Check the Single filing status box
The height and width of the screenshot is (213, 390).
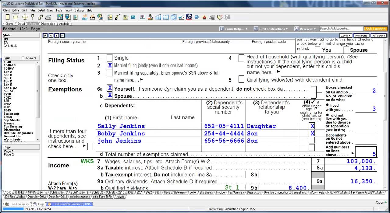click(109, 58)
